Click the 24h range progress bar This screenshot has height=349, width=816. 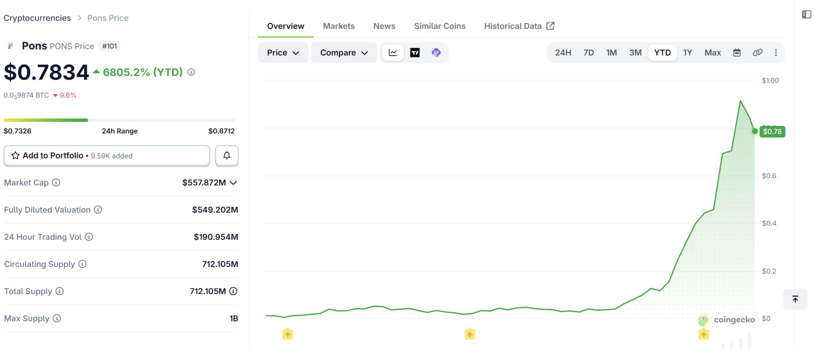coord(119,120)
